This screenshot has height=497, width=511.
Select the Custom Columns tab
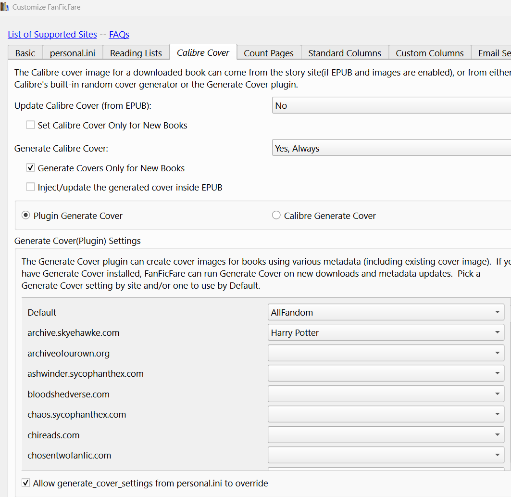(430, 53)
